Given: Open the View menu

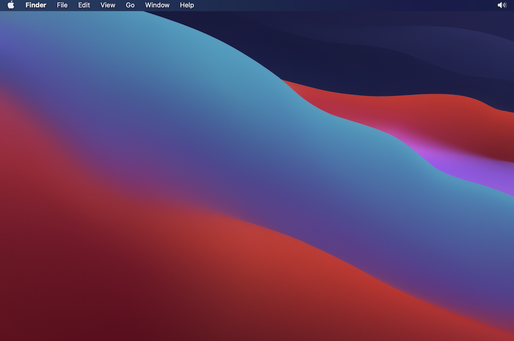Looking at the screenshot, I should pos(107,5).
